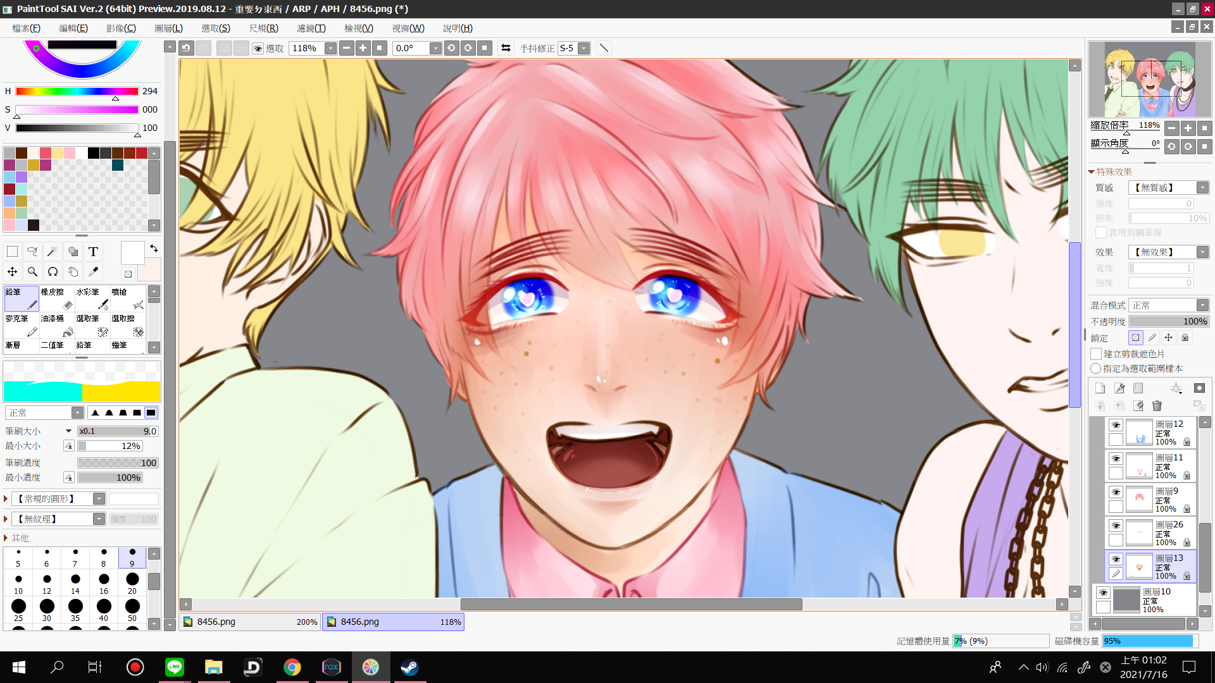
Task: Click the transparent color icon
Action: (x=128, y=274)
